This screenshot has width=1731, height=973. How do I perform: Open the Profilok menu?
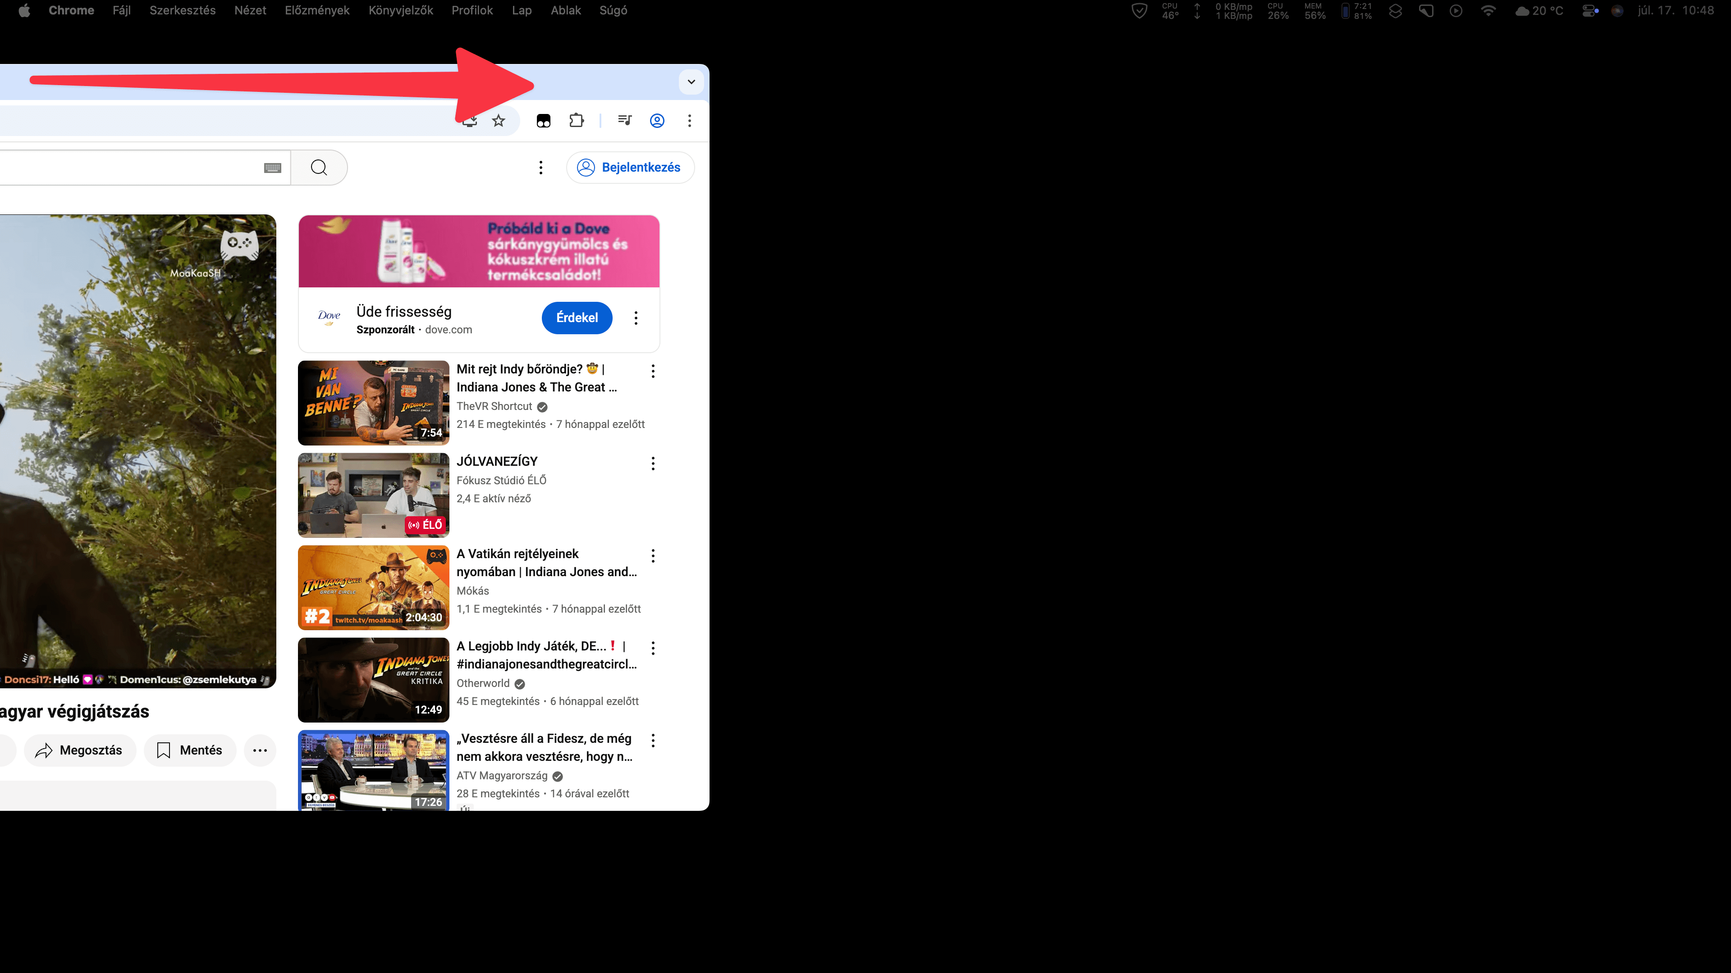tap(472, 11)
